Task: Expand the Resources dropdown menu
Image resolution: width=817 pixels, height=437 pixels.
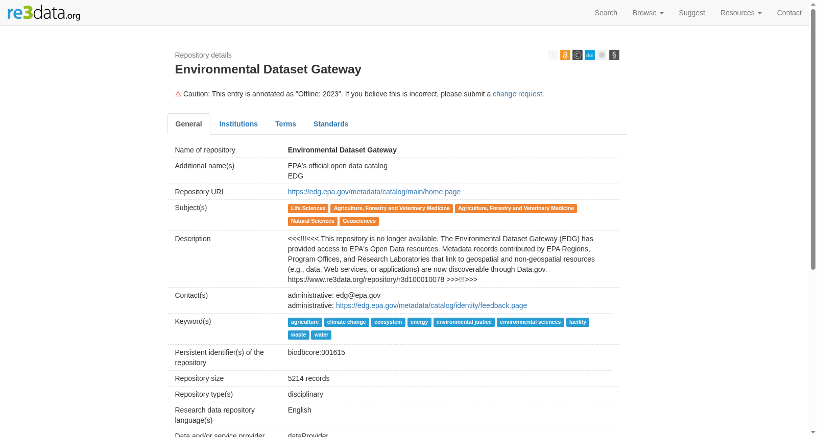Action: [x=741, y=13]
